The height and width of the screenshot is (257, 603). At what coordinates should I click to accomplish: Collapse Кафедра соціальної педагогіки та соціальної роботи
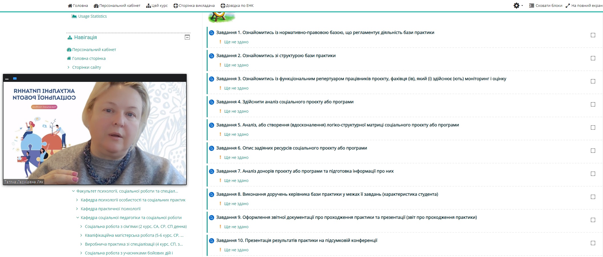pyautogui.click(x=78, y=218)
